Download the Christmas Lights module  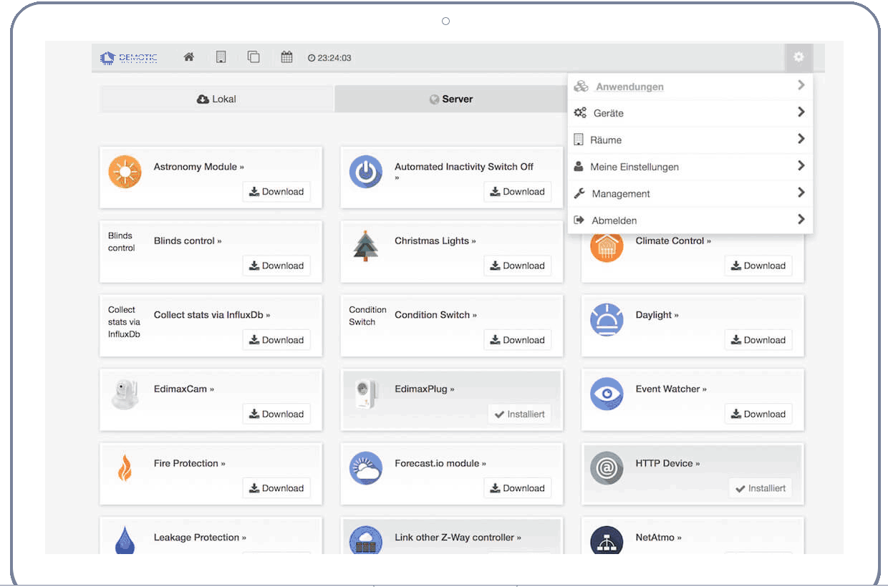(517, 266)
